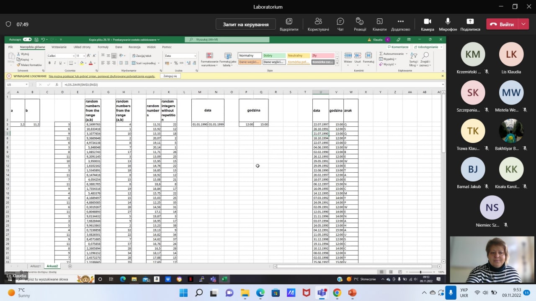This screenshot has width=536, height=301.
Task: Open Windows Start menu
Action: tap(183, 293)
